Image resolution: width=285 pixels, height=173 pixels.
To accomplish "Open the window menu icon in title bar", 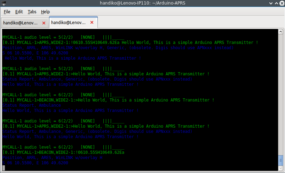I will click(x=3, y=3).
